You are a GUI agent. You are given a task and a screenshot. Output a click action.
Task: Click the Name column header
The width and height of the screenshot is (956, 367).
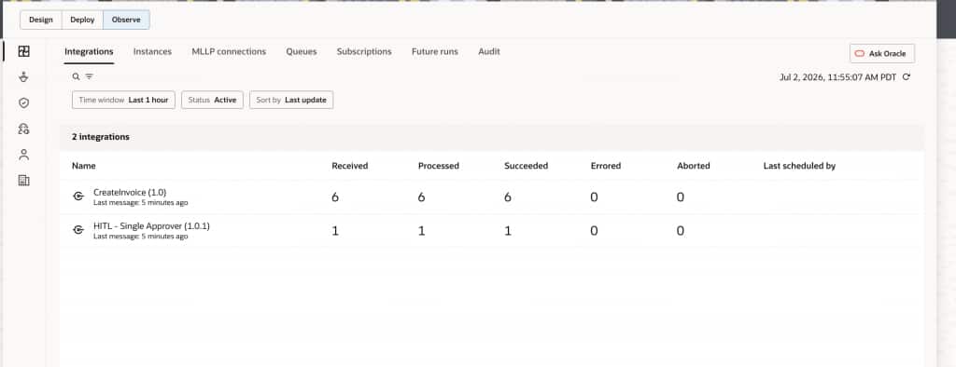click(83, 166)
